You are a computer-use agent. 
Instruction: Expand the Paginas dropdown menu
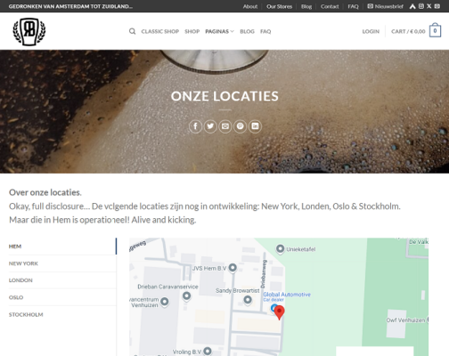click(219, 31)
